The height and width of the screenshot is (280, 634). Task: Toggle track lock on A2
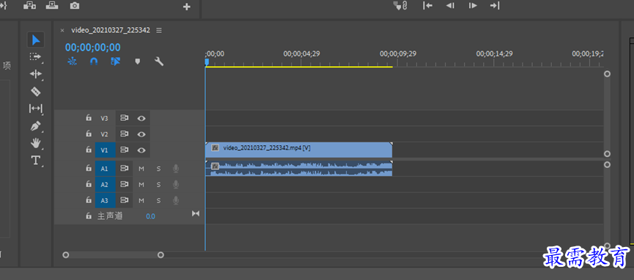coord(89,185)
